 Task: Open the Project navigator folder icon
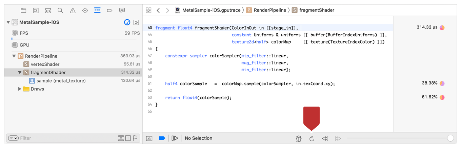(23, 11)
